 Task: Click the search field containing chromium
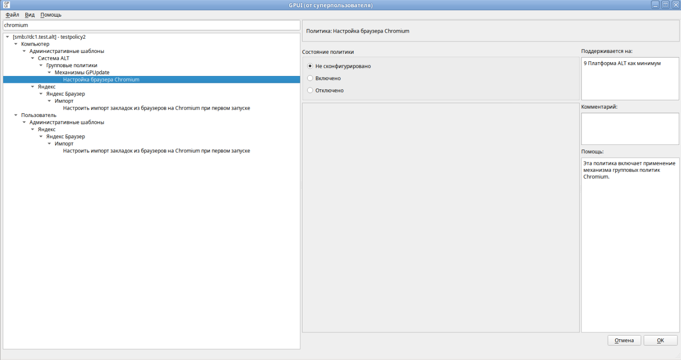point(151,25)
